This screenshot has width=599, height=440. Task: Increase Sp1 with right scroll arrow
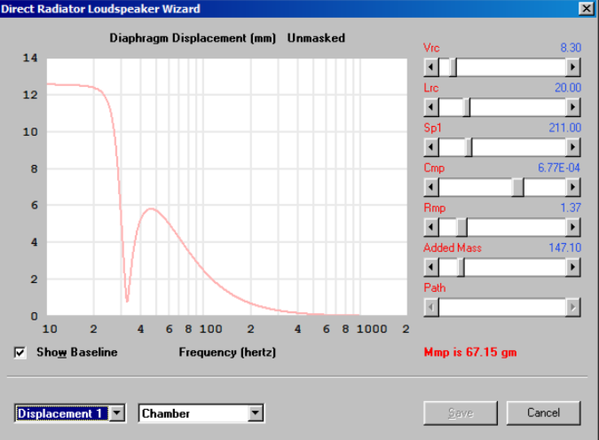click(x=573, y=147)
